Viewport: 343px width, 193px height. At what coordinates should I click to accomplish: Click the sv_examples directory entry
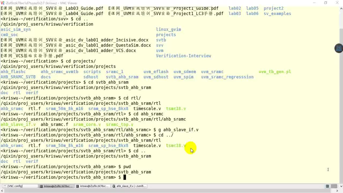277,14
